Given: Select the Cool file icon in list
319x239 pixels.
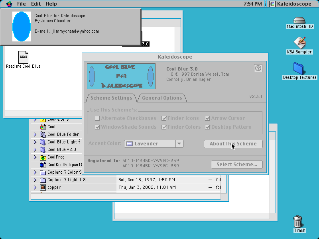Looking at the screenshot, I should 43,127.
